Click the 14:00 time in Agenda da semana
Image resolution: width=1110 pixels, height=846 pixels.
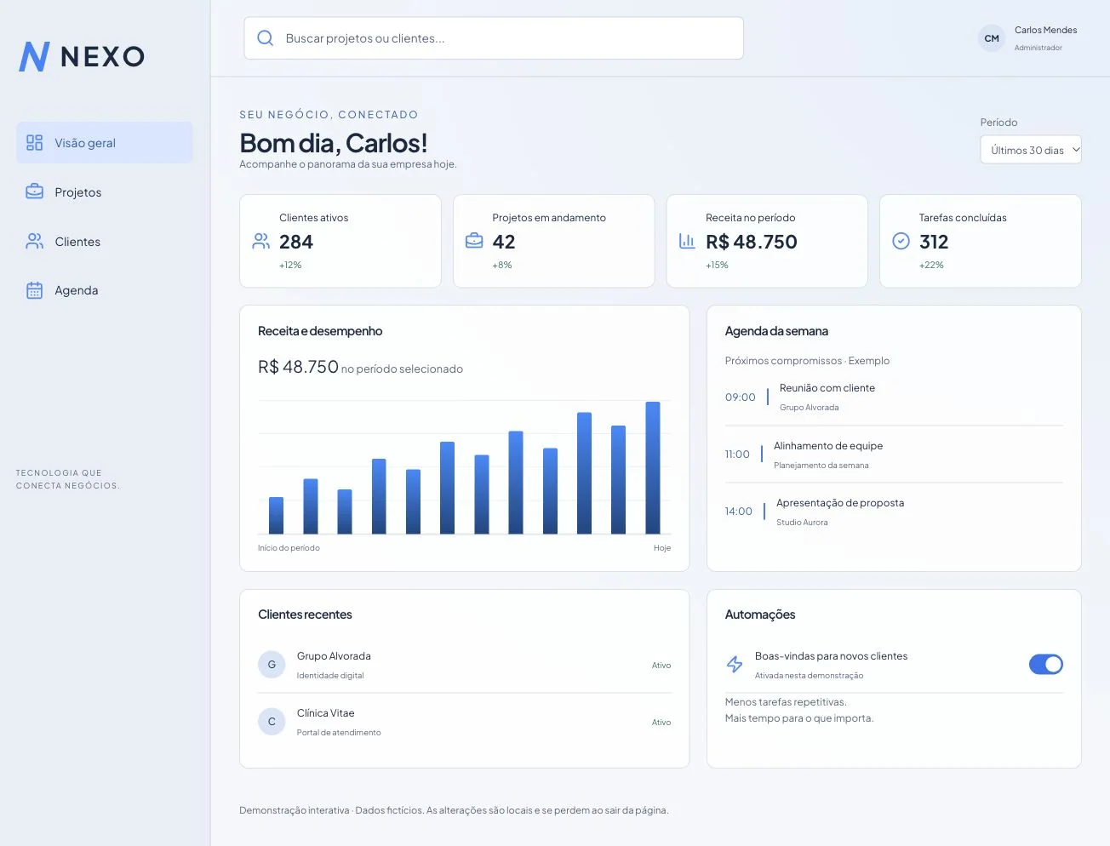[739, 512]
